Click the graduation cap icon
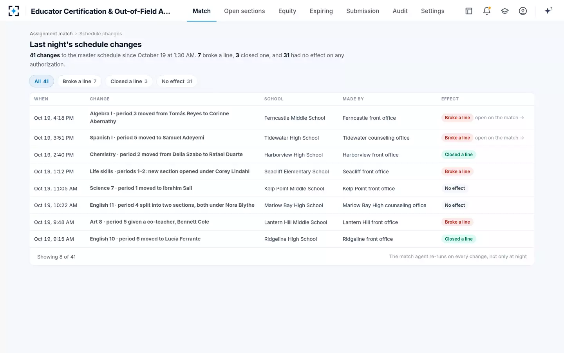 (505, 11)
